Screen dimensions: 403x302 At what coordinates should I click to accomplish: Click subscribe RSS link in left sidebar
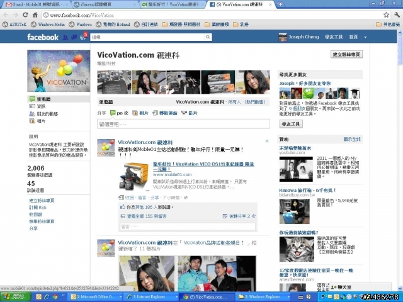tap(38, 207)
